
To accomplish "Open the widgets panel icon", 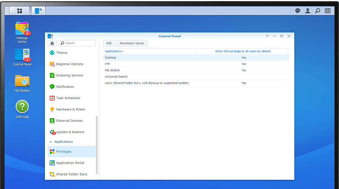I will click(328, 11).
